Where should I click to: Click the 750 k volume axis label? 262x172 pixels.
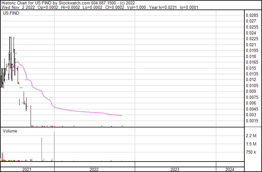pos(251,152)
